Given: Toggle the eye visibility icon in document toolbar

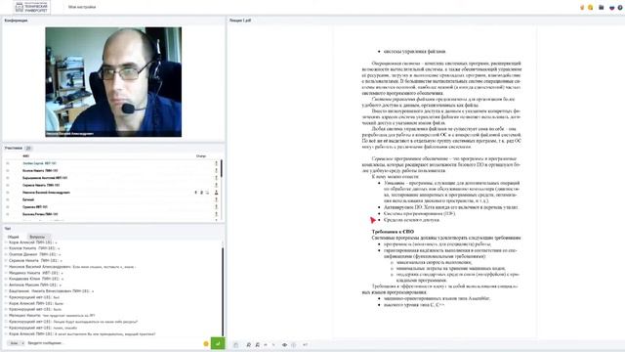Looking at the screenshot, I should (284, 345).
